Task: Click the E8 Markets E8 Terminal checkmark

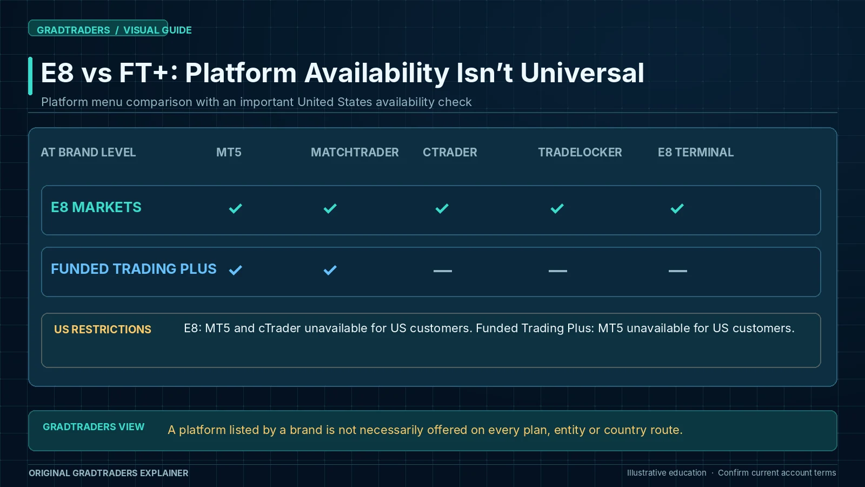Action: pos(677,208)
